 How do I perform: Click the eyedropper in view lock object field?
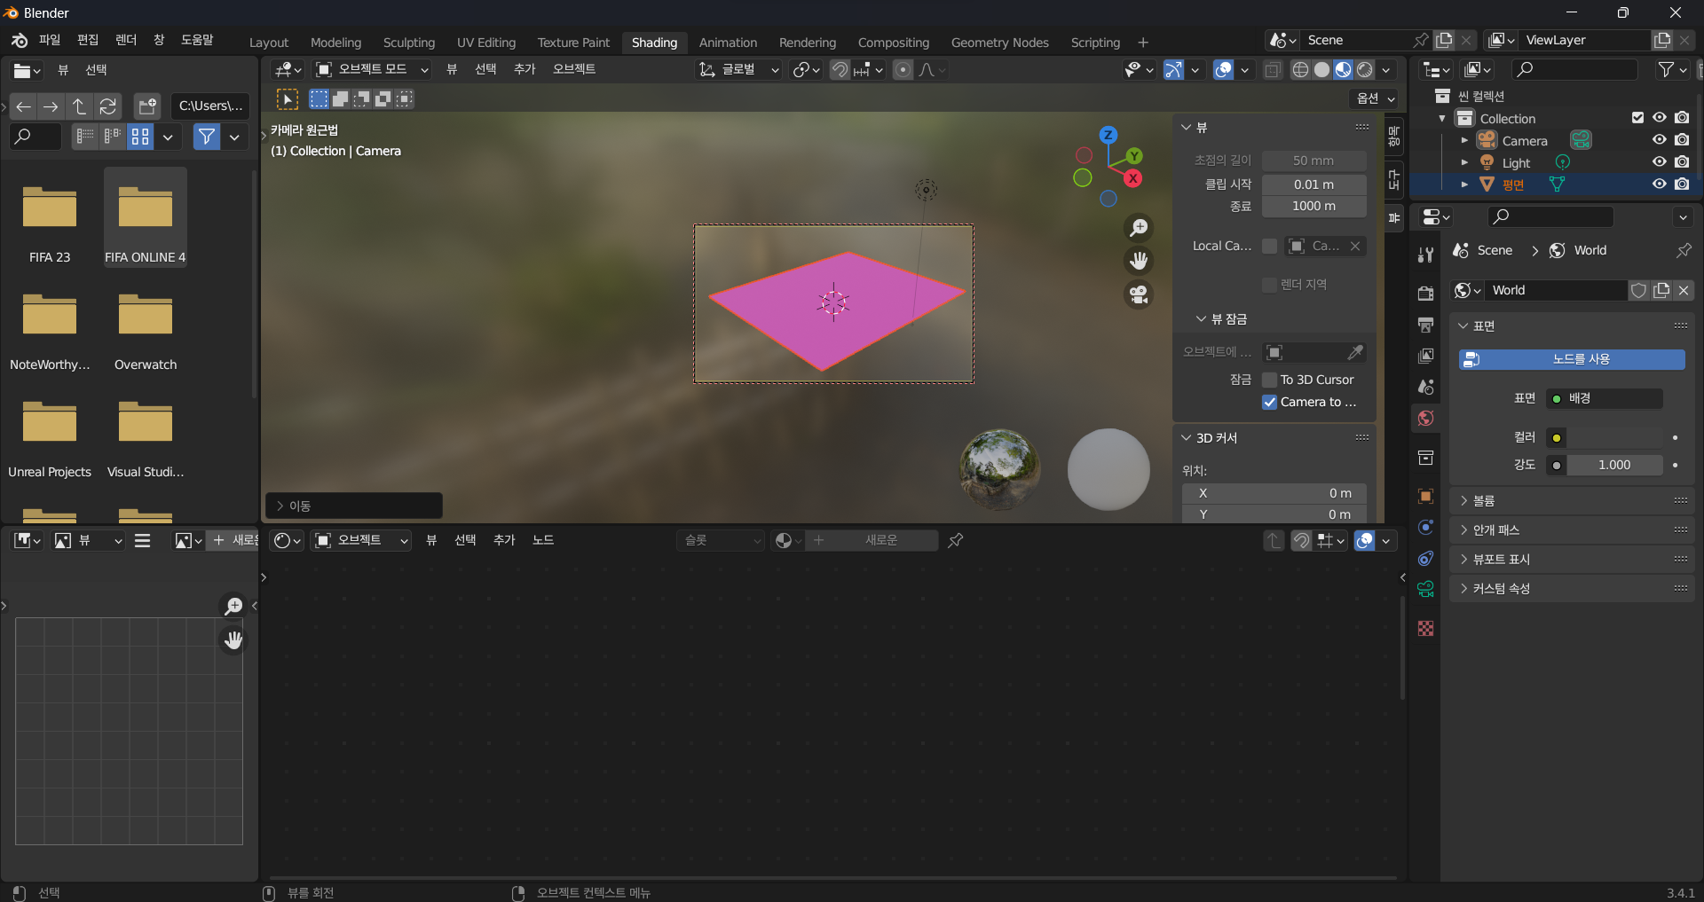[x=1355, y=353]
